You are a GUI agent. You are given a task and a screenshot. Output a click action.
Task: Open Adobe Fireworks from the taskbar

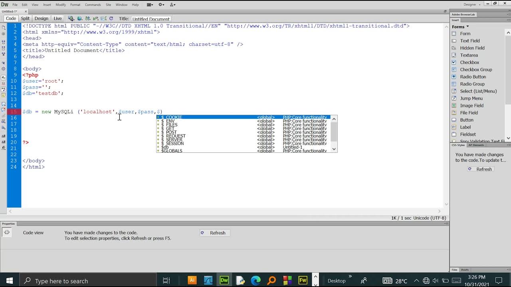tap(303, 280)
